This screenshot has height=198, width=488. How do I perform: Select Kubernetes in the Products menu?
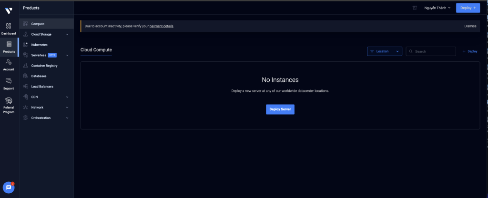click(x=39, y=45)
